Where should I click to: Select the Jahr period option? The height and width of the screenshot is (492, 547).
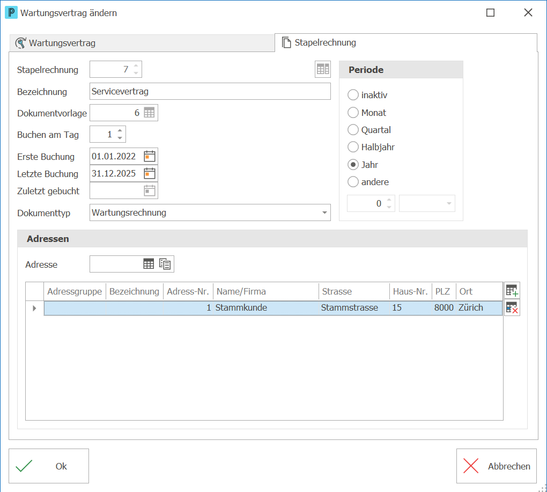pos(353,164)
